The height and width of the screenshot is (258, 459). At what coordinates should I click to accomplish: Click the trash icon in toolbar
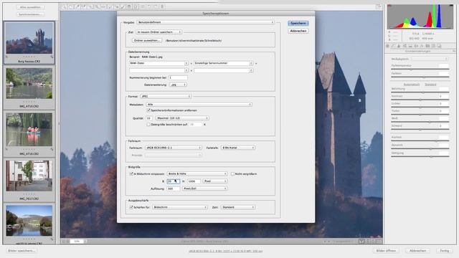162,6
